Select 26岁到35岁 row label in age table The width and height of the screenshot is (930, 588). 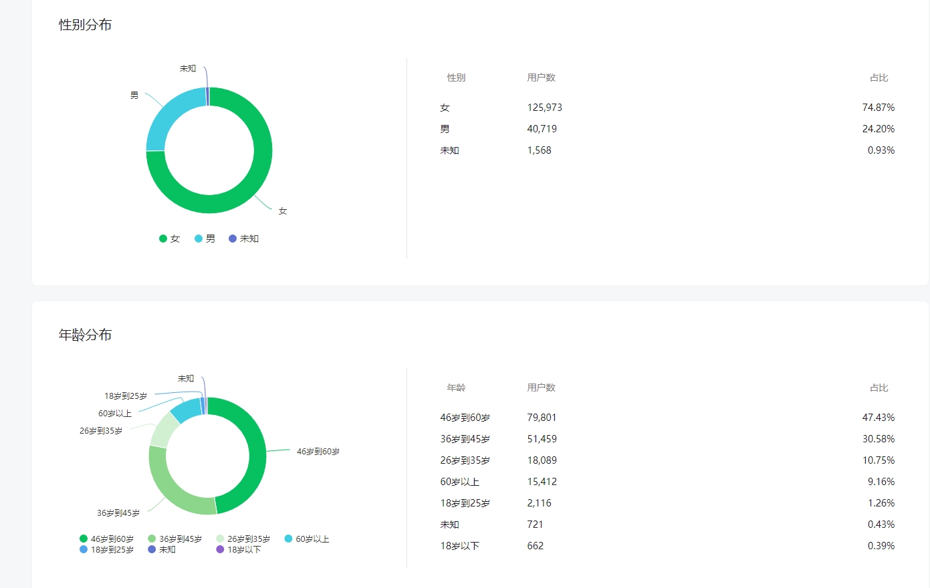pos(465,460)
